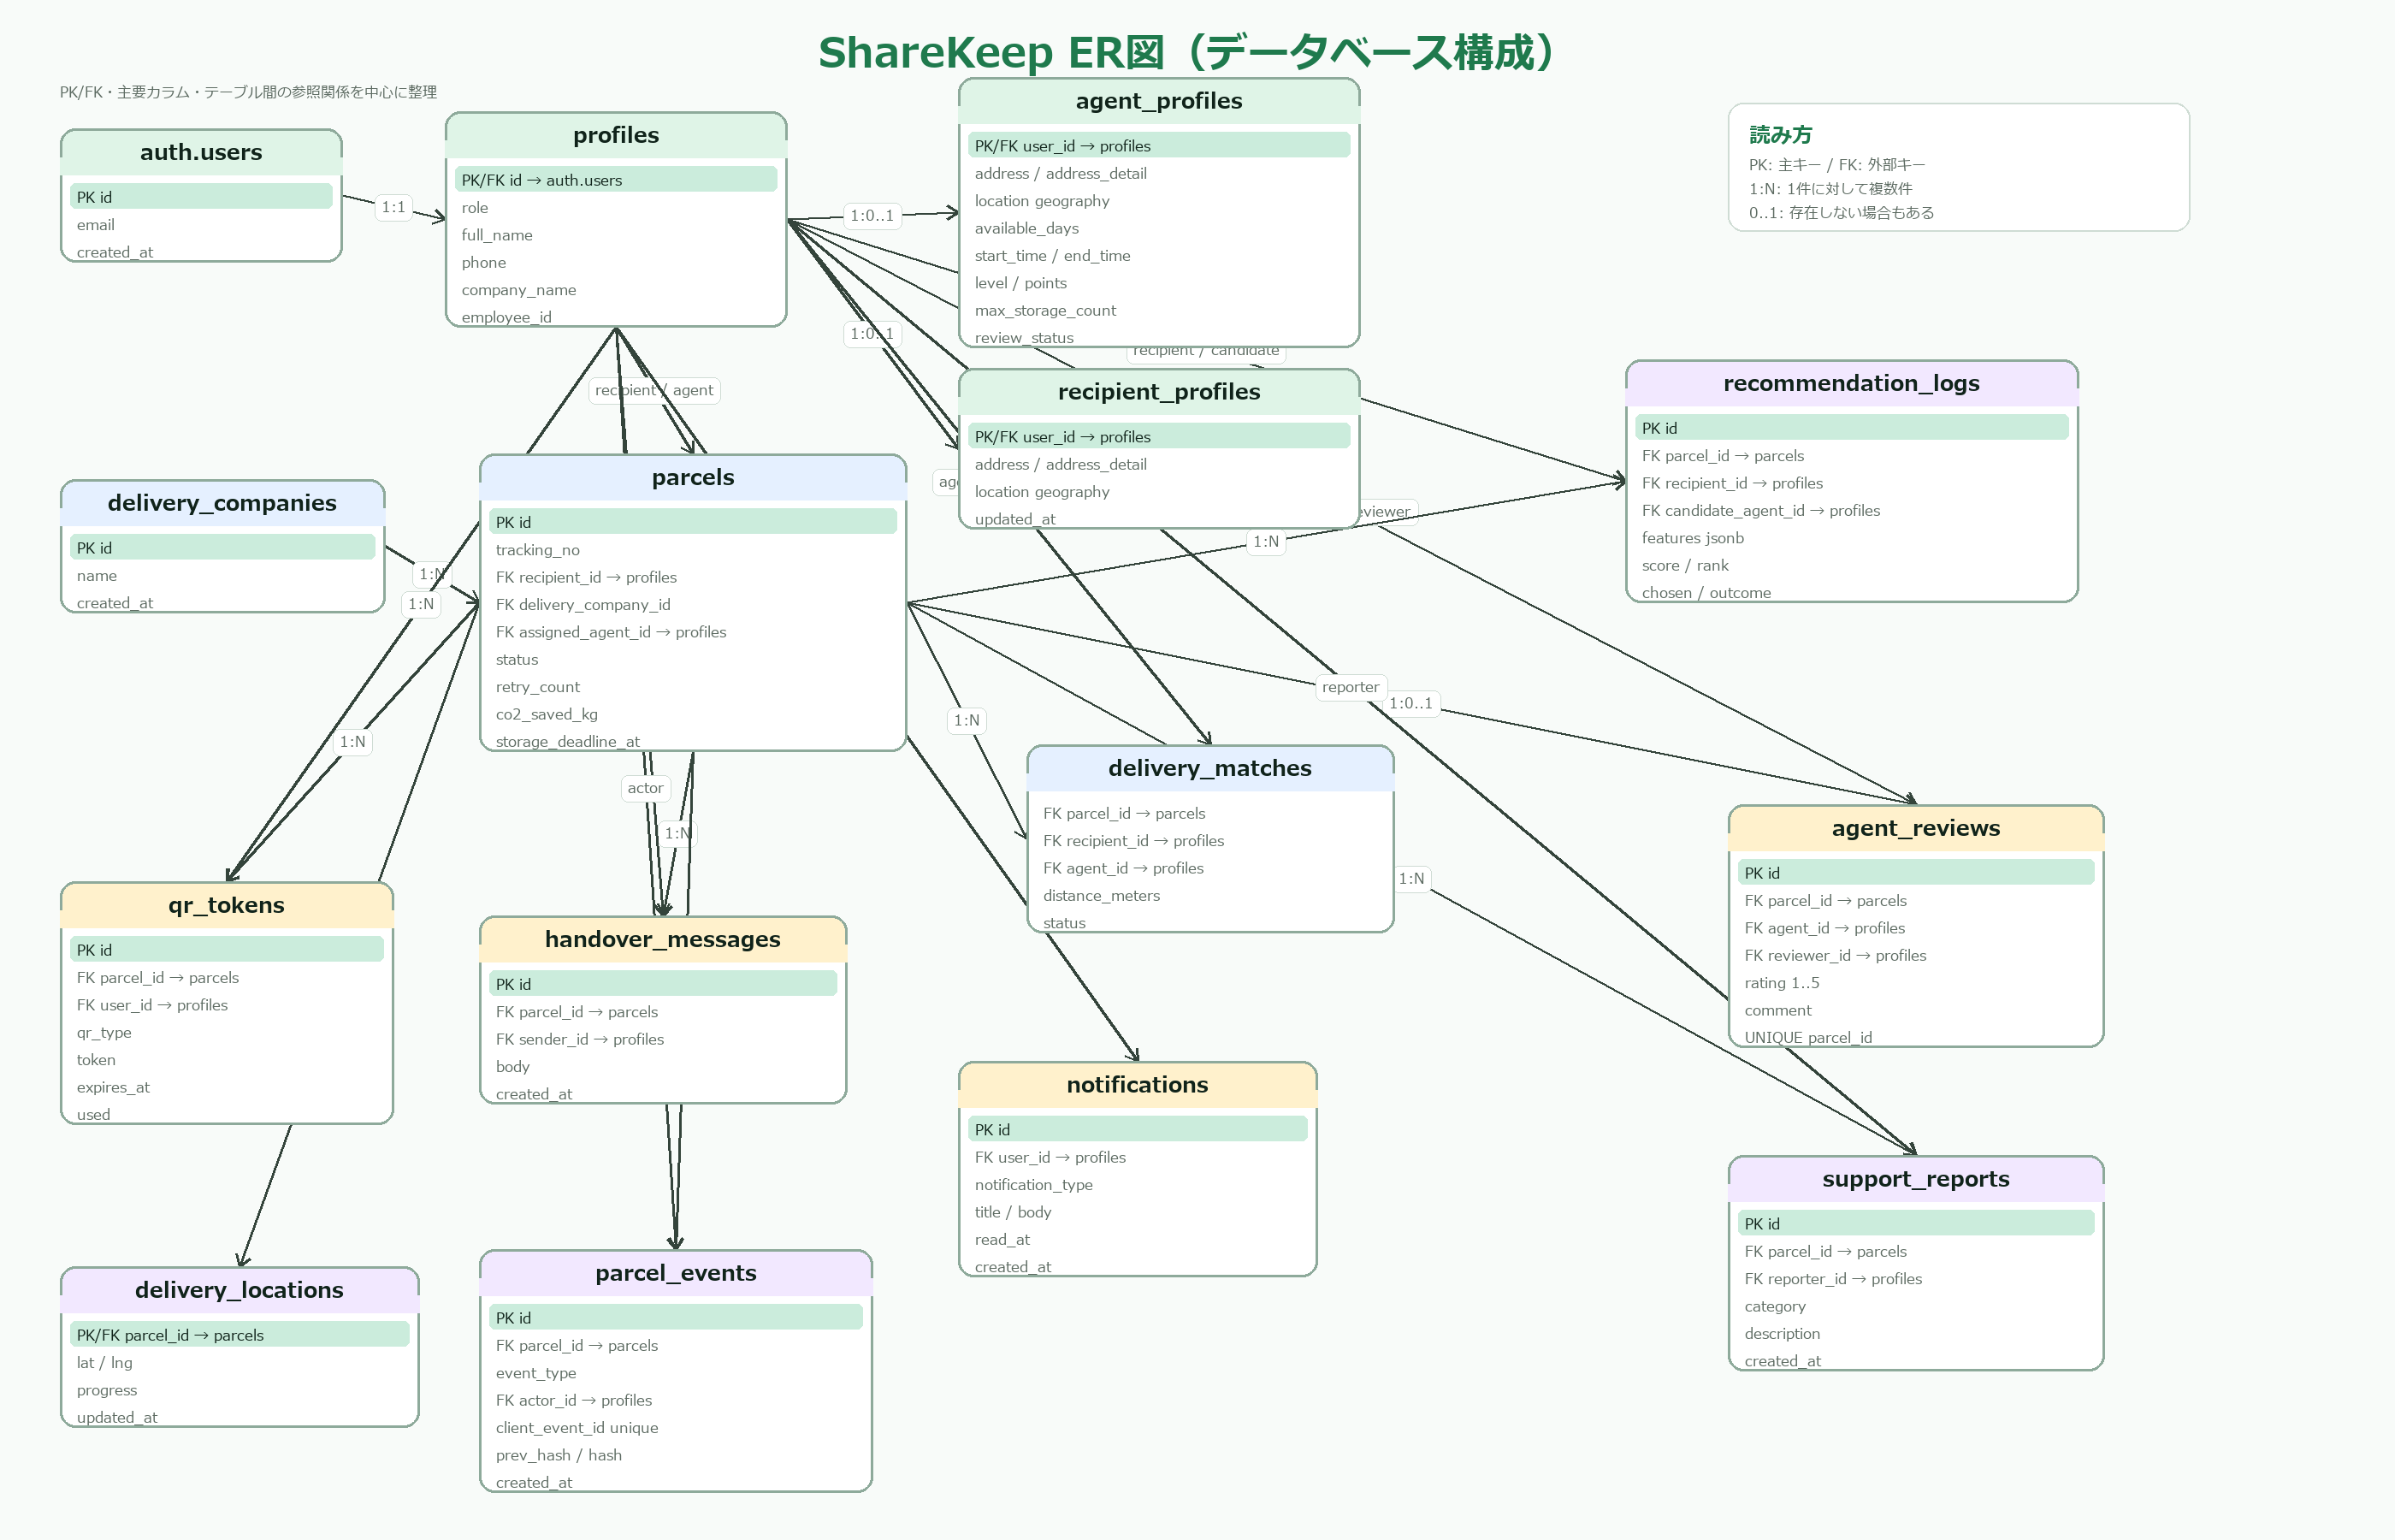Viewport: 2395px width, 1540px height.
Task: Click the read_at column
Action: click(1002, 1240)
